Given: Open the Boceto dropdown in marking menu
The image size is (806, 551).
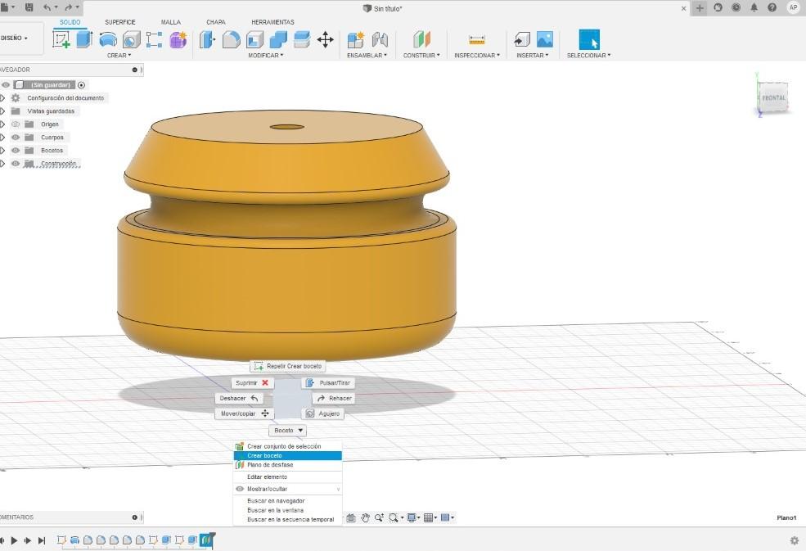Looking at the screenshot, I should click(x=287, y=430).
